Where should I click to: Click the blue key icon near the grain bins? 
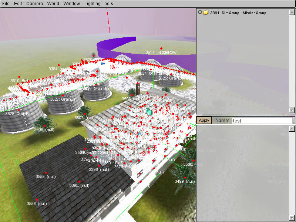[102, 64]
